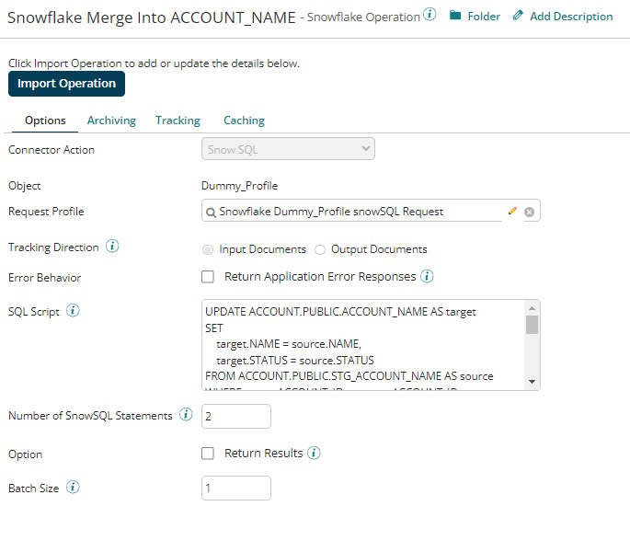Image resolution: width=630 pixels, height=552 pixels.
Task: Click the pencil edit icon for Request Profile
Action: click(512, 212)
